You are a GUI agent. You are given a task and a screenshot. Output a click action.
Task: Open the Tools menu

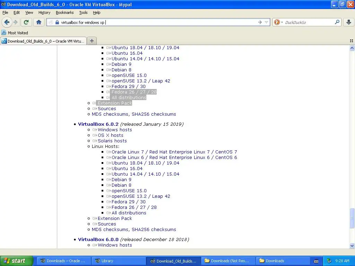click(83, 12)
